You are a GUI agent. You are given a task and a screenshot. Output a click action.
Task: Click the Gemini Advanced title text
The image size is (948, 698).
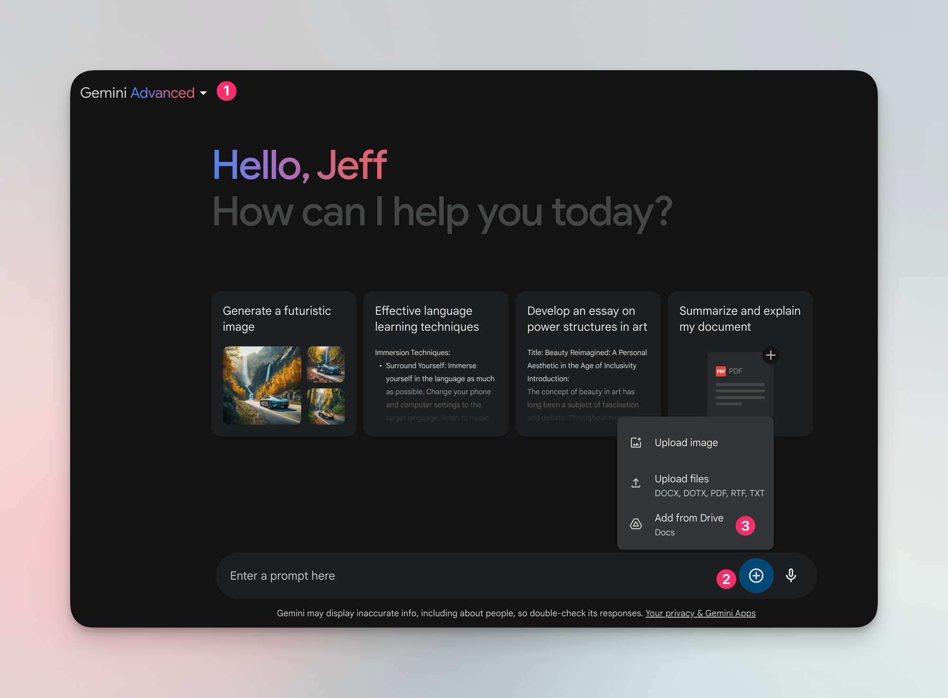point(137,92)
